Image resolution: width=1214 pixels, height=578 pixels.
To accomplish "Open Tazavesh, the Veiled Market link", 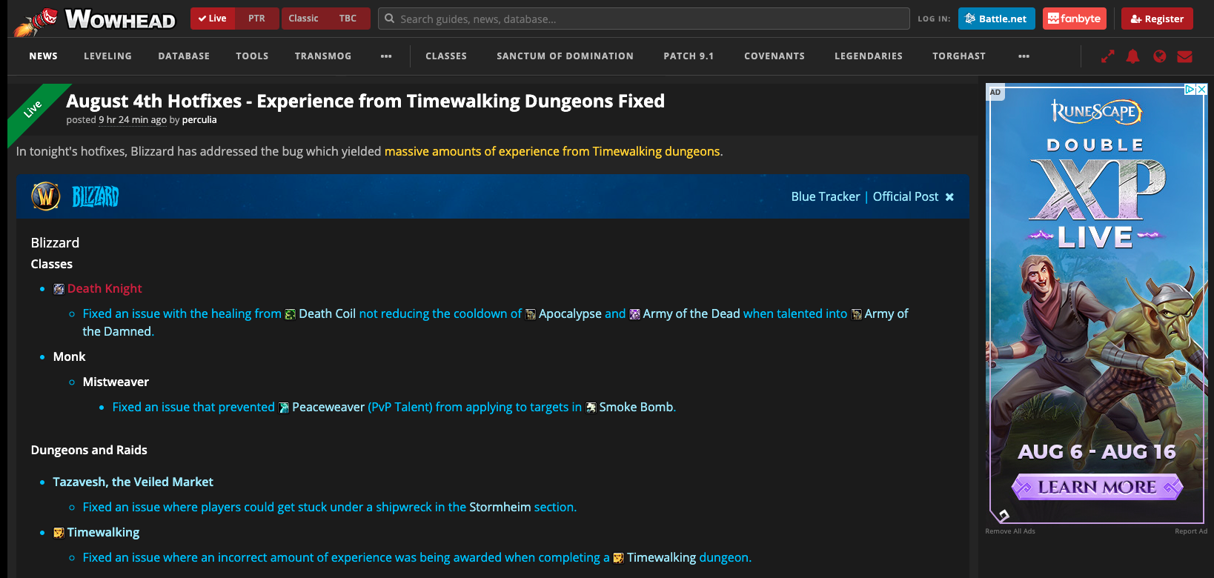I will 133,482.
